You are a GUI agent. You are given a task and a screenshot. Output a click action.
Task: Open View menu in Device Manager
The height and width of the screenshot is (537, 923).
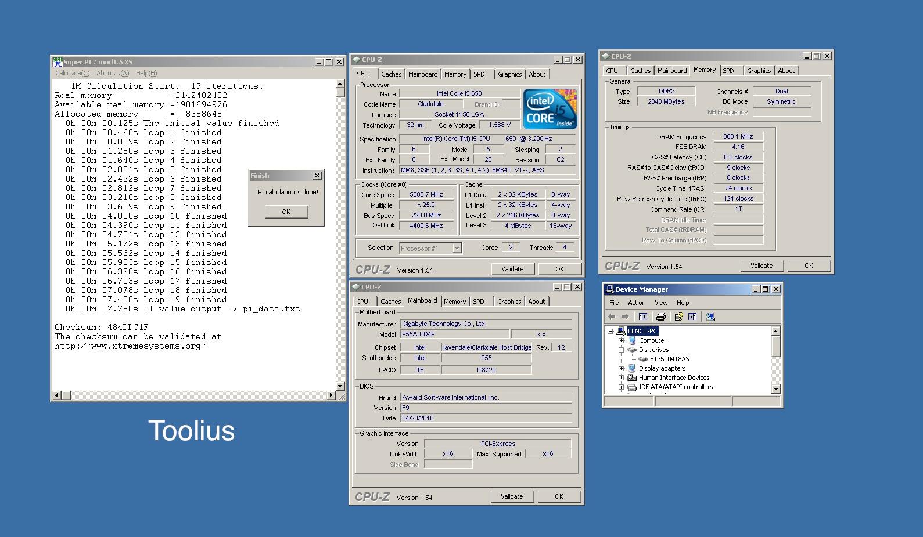(x=661, y=303)
